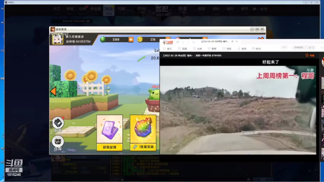The height and width of the screenshot is (182, 324).
Task: Click the player avatar in Mini World
Action: coord(58,39)
